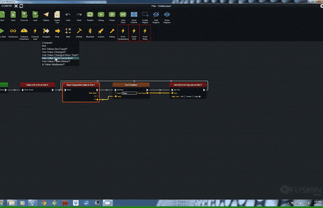Open the Math operators category
This screenshot has width=323, height=208.
[x=68, y=31]
